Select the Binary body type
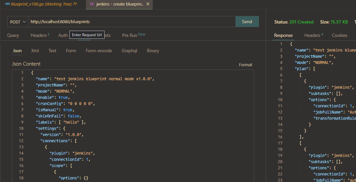The image size is (356, 182). point(153,51)
